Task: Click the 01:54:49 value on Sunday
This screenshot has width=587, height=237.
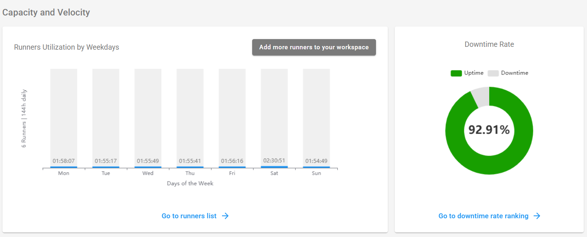Action: [317, 161]
